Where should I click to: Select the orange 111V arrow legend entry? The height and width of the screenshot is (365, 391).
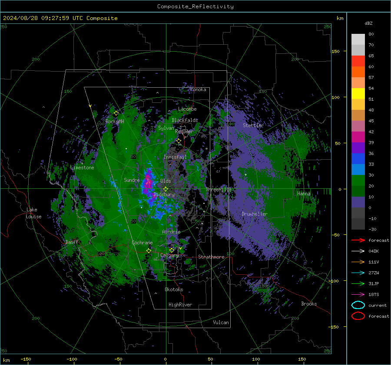click(x=358, y=262)
